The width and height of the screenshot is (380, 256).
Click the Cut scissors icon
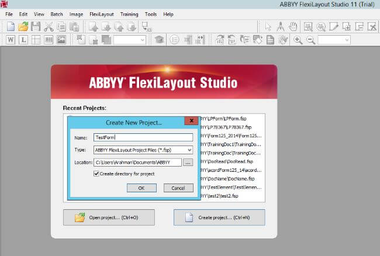(49, 27)
